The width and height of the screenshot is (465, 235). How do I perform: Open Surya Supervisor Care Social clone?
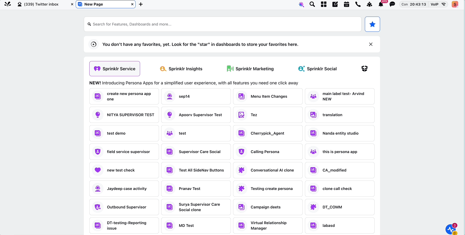tap(196, 207)
